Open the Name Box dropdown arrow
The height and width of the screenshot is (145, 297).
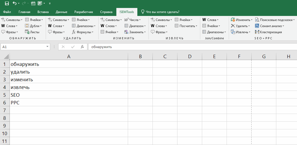coord(48,47)
